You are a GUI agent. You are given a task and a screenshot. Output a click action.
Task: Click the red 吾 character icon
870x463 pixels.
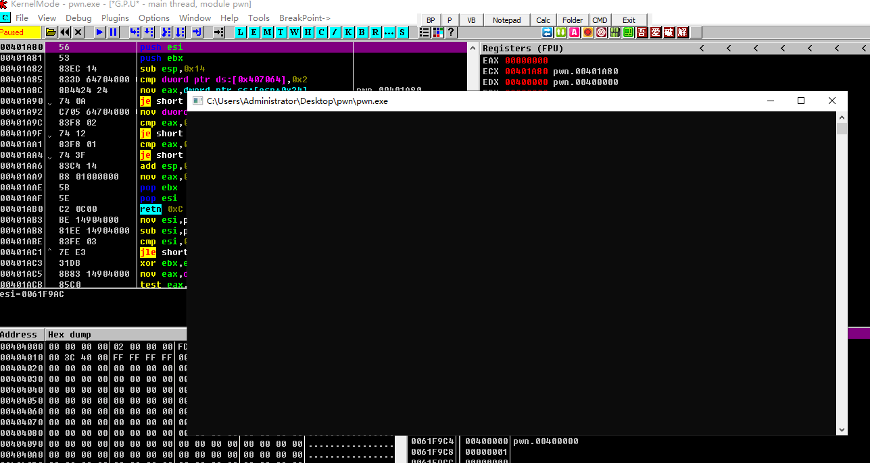tap(642, 32)
